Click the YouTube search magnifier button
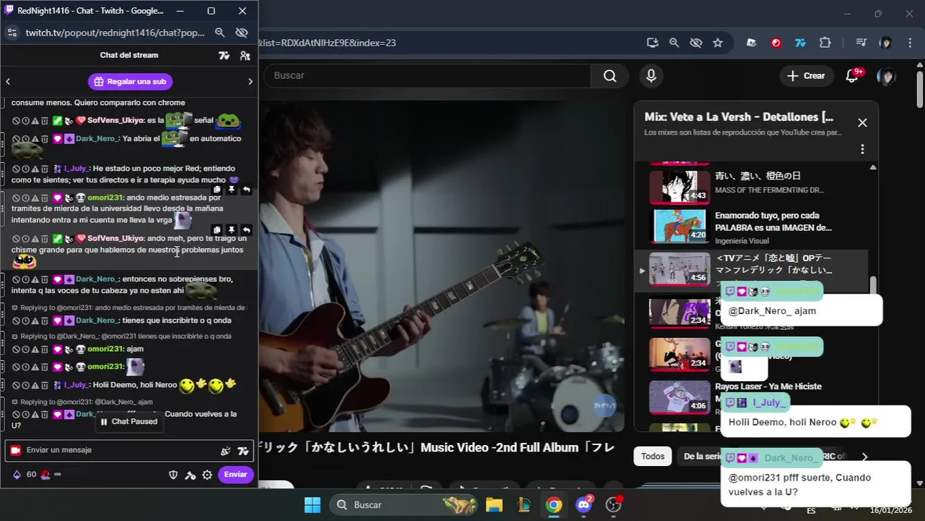The image size is (925, 521). [x=609, y=76]
